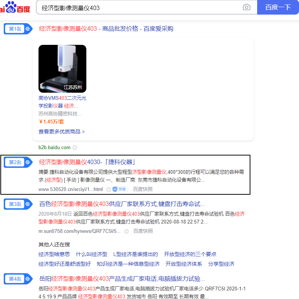This screenshot has width=299, height=299.
Task: Open 百度快照 for m.sun0758.com result
Action: pyautogui.click(x=143, y=231)
